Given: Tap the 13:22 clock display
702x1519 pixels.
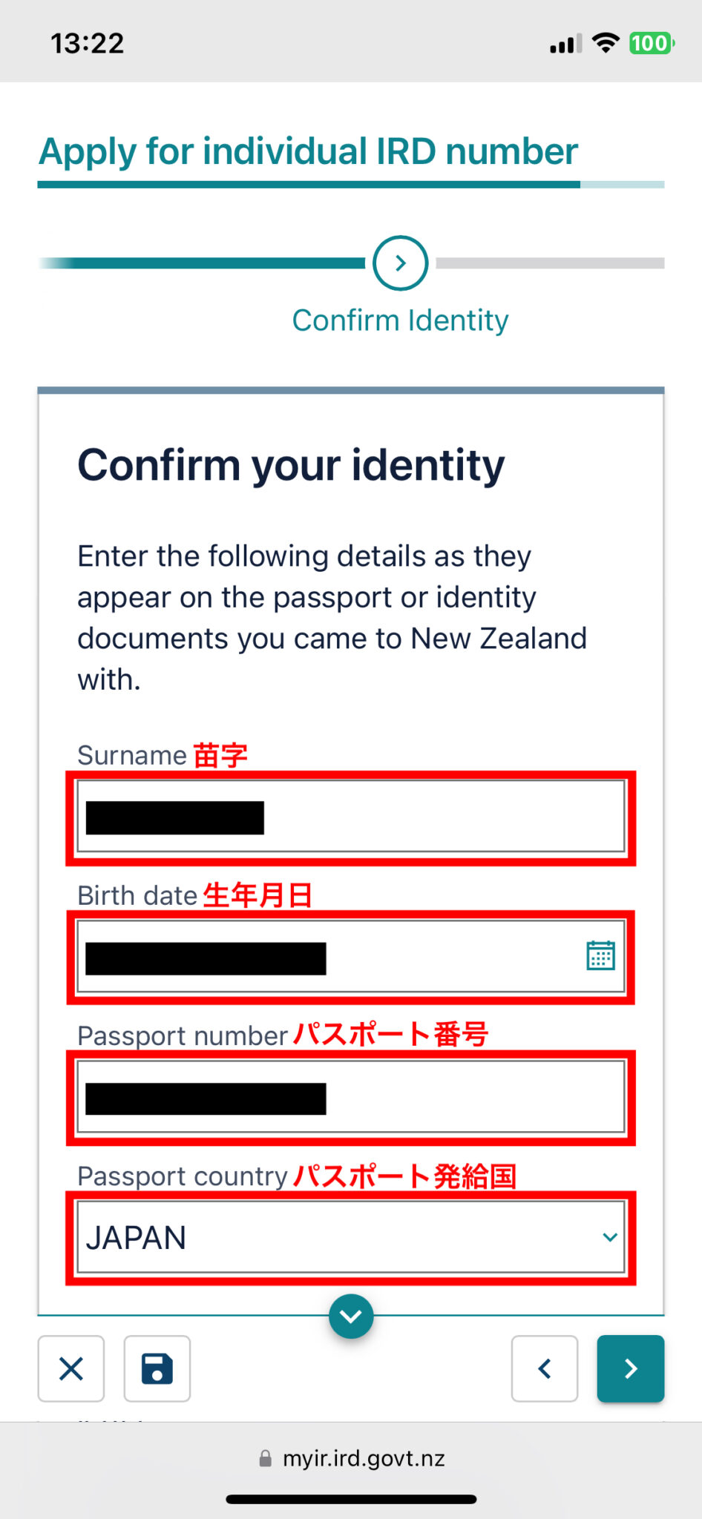Looking at the screenshot, I should tap(88, 43).
